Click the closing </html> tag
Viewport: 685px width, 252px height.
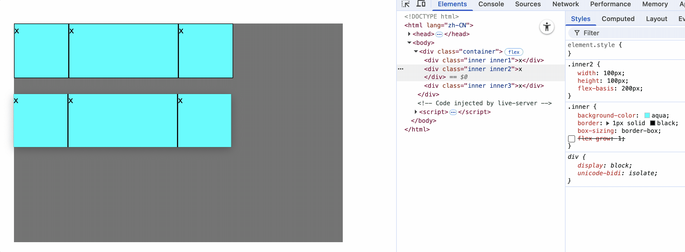(x=417, y=129)
